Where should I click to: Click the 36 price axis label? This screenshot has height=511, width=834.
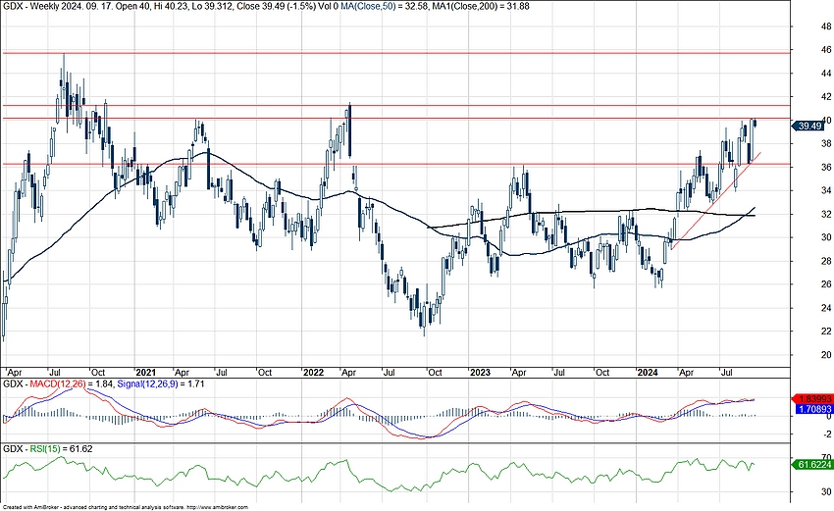click(x=826, y=167)
